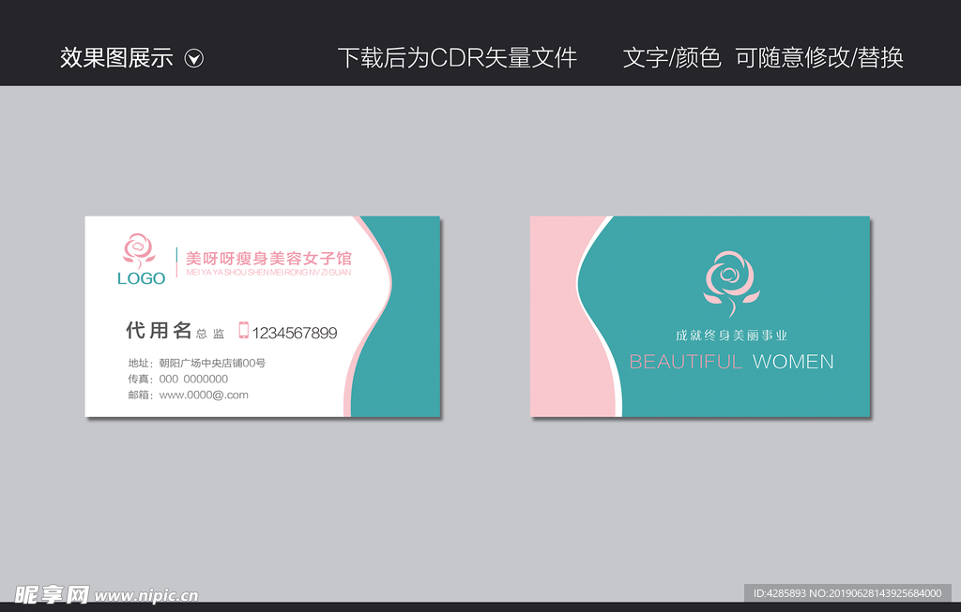The image size is (961, 612).
Task: Click the small rose mark above LOGO text
Action: click(139, 248)
